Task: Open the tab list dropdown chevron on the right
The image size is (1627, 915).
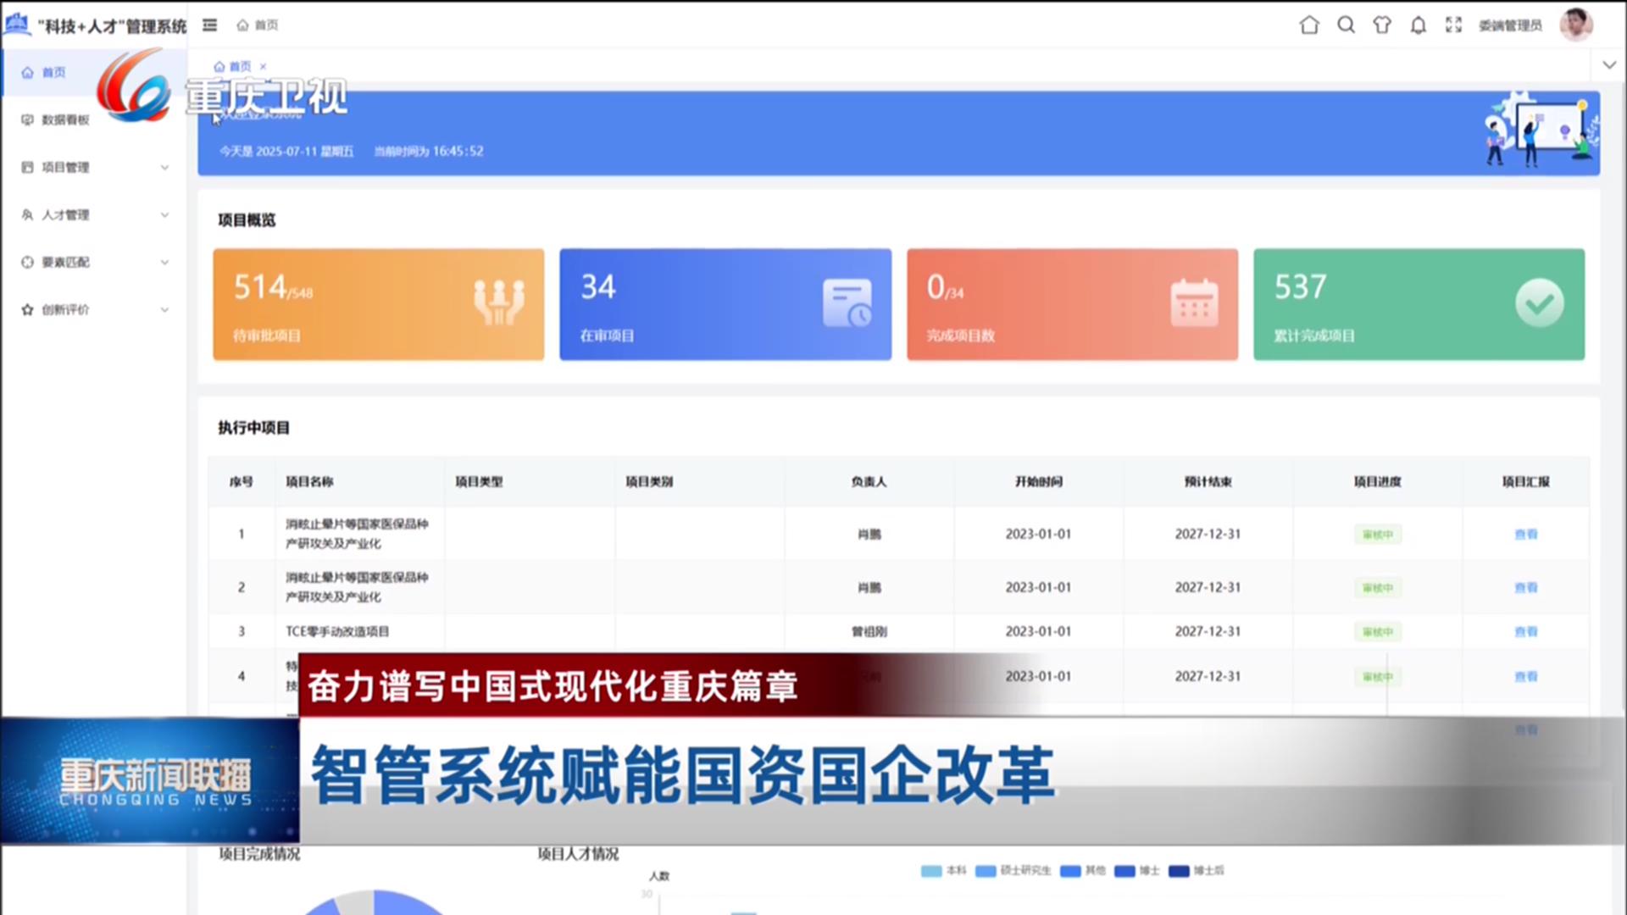Action: click(x=1608, y=65)
